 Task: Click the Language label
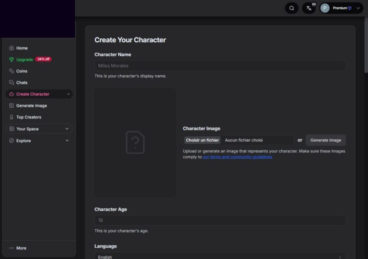click(105, 246)
